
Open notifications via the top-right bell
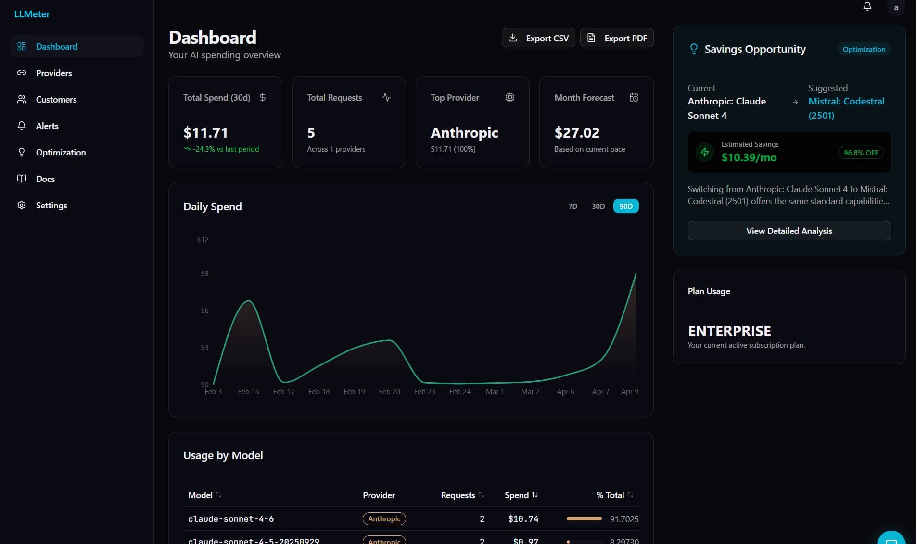(867, 6)
